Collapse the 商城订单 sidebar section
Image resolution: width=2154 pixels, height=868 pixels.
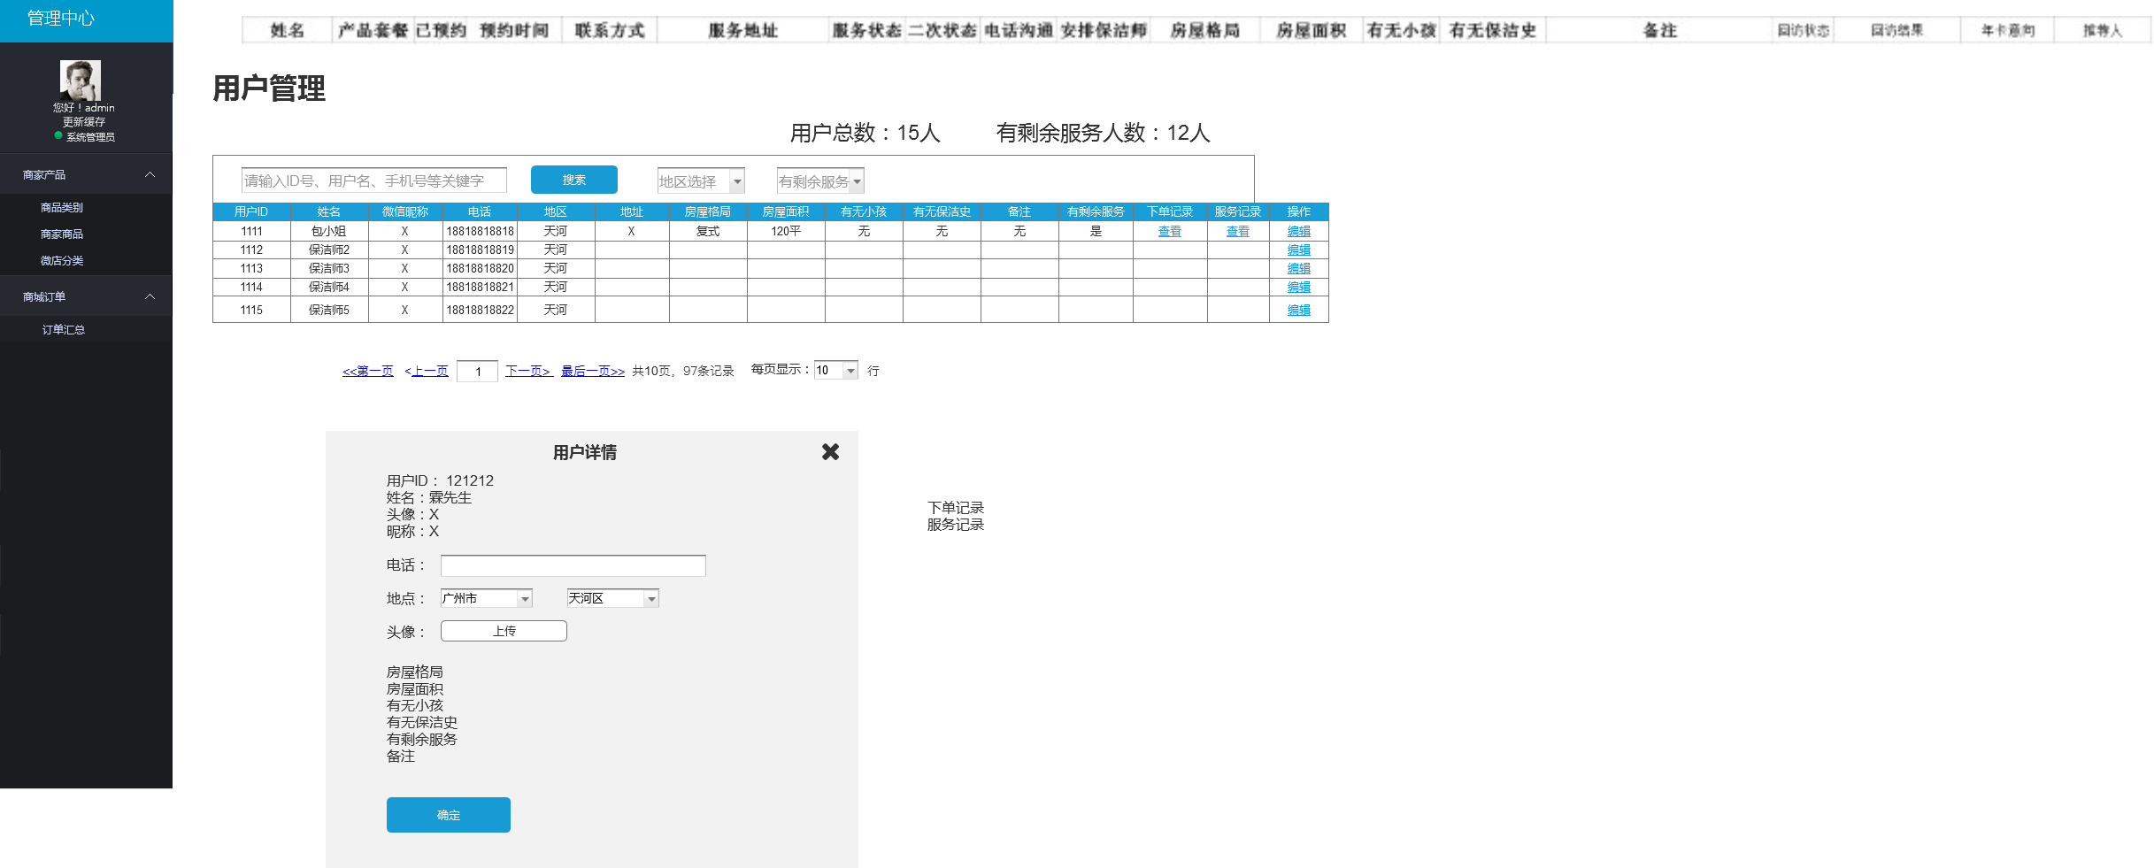point(150,297)
